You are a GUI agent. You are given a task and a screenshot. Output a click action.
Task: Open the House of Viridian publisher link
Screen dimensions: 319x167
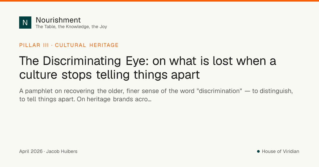(x=280, y=151)
